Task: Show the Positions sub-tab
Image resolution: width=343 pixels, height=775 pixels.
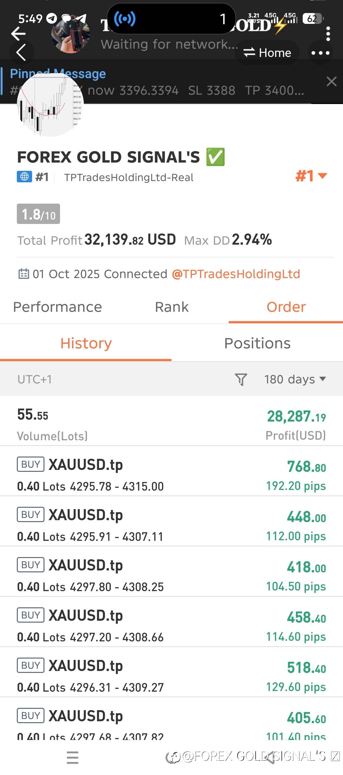Action: coord(257,343)
